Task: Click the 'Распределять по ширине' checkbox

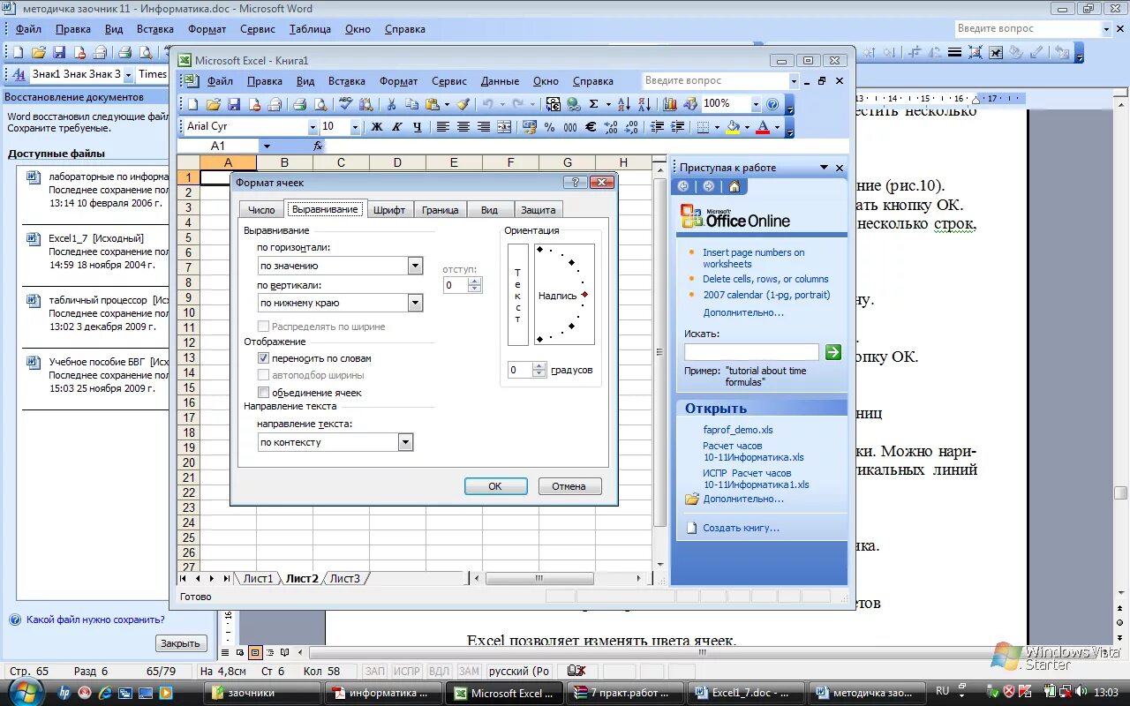Action: click(x=263, y=327)
